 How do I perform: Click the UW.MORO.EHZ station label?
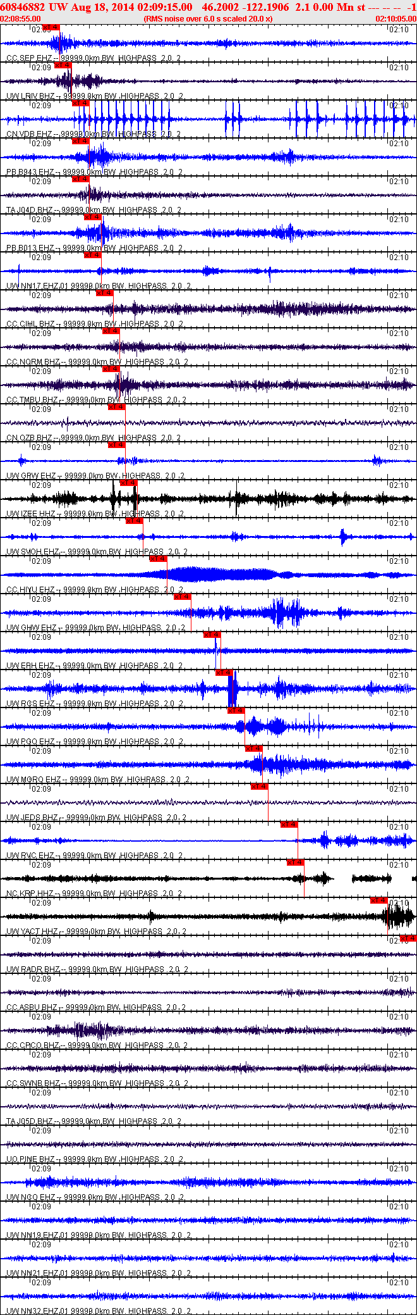pos(33,780)
